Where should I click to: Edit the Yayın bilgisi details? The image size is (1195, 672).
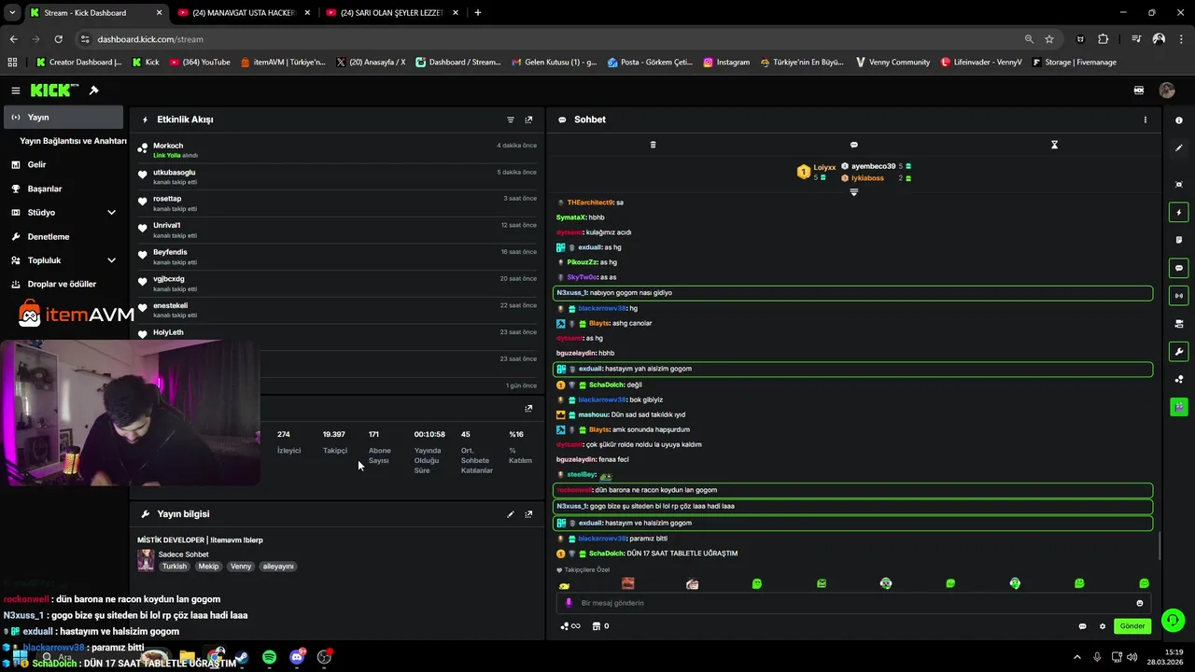(511, 514)
